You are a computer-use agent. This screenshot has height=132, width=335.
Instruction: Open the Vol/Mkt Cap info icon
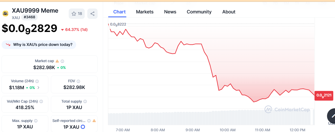click(41, 102)
